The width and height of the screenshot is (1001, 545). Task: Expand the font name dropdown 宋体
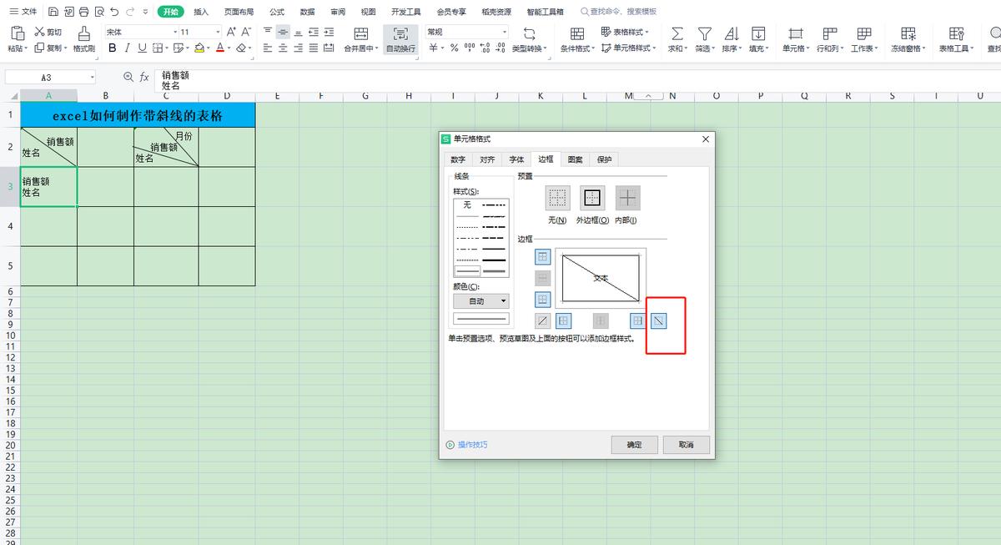(x=175, y=32)
